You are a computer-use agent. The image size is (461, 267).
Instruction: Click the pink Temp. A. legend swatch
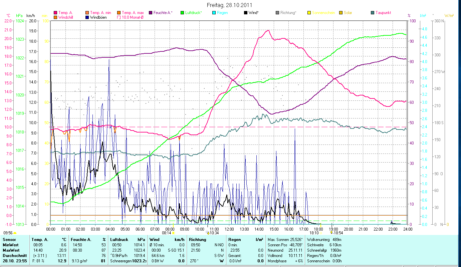55,13
